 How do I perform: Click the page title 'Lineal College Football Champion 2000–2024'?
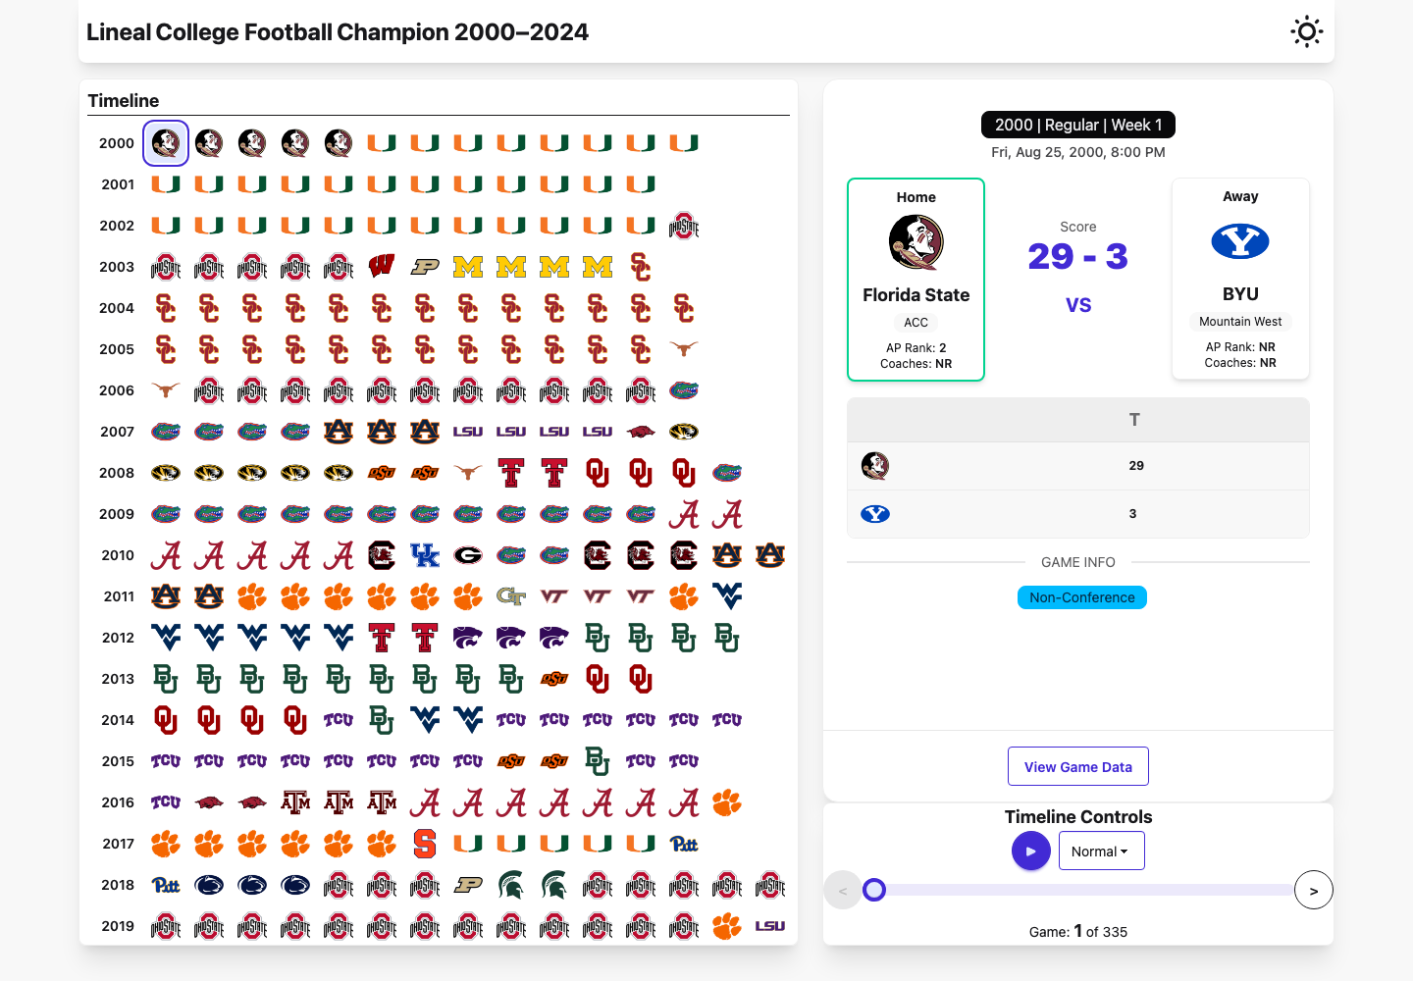338,32
